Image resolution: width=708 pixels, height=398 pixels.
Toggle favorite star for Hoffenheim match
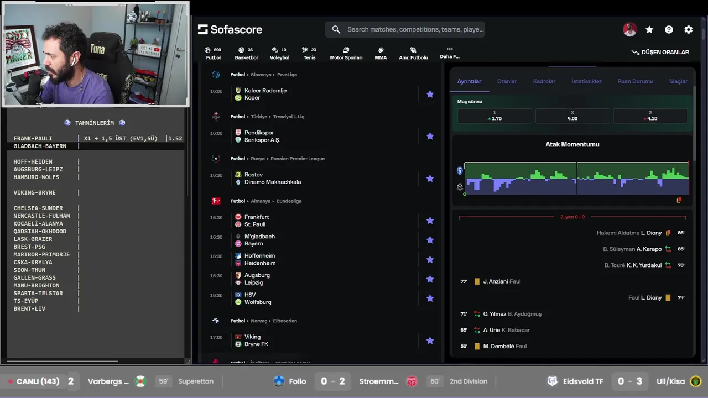(430, 259)
